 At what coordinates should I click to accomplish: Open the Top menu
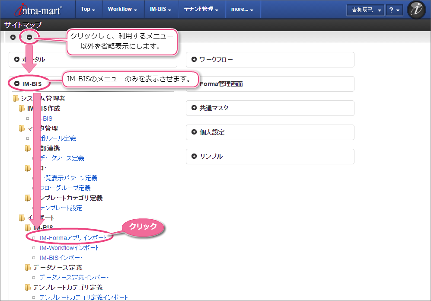(x=88, y=9)
